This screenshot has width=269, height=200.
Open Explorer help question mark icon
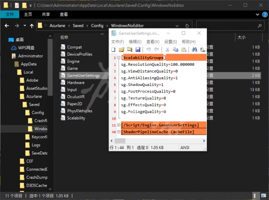click(265, 15)
